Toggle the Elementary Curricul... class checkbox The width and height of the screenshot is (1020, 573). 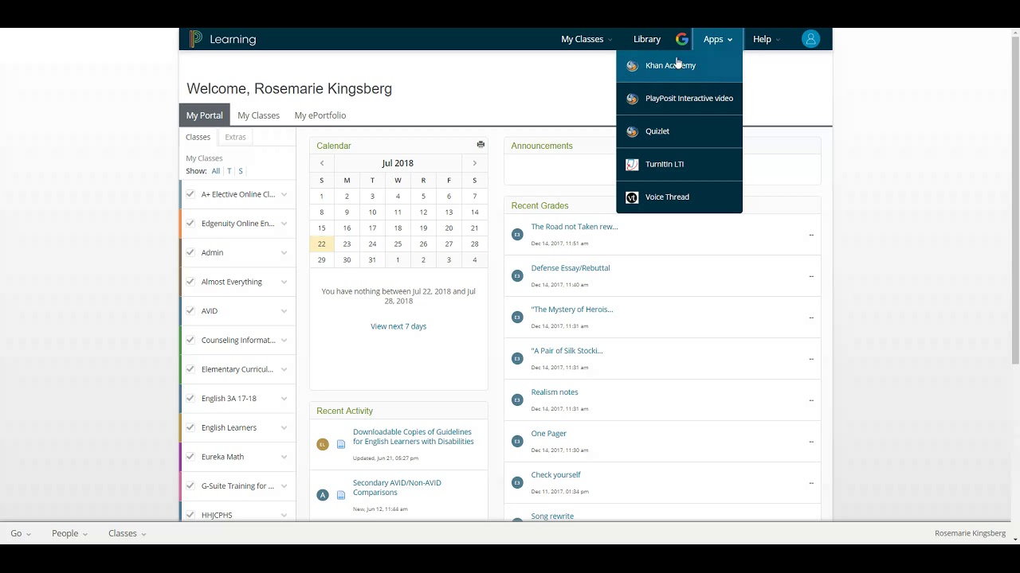click(x=190, y=369)
